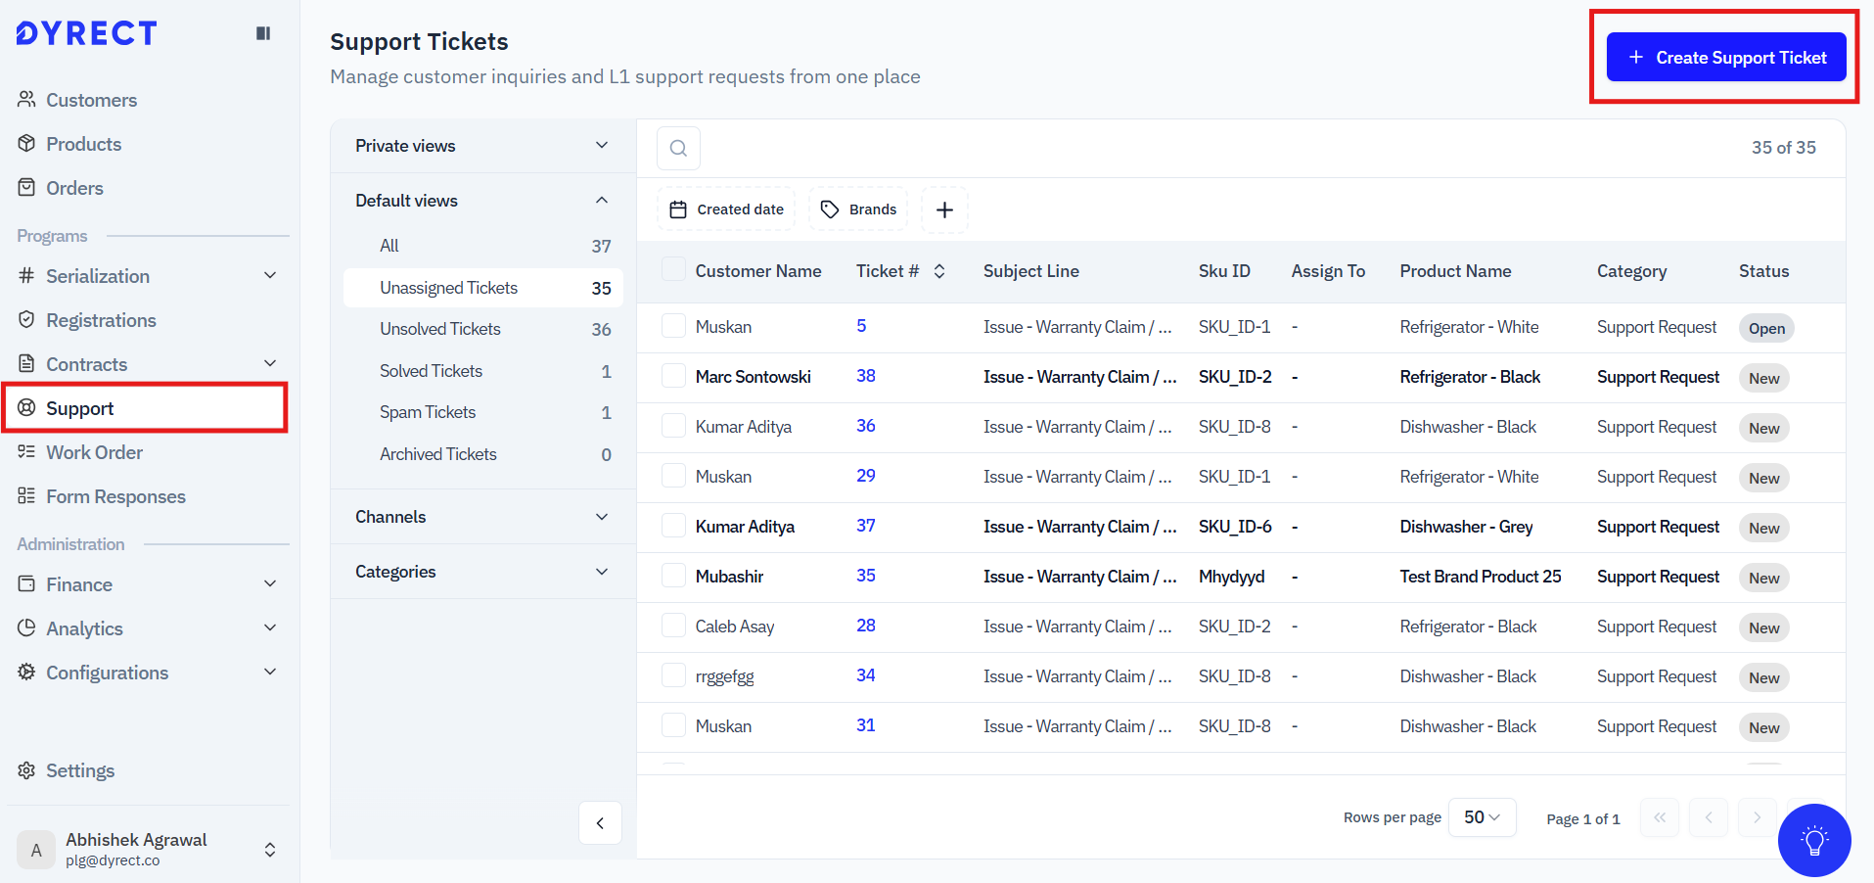The height and width of the screenshot is (883, 1874).
Task: Show the All tickets view
Action: [x=483, y=246]
